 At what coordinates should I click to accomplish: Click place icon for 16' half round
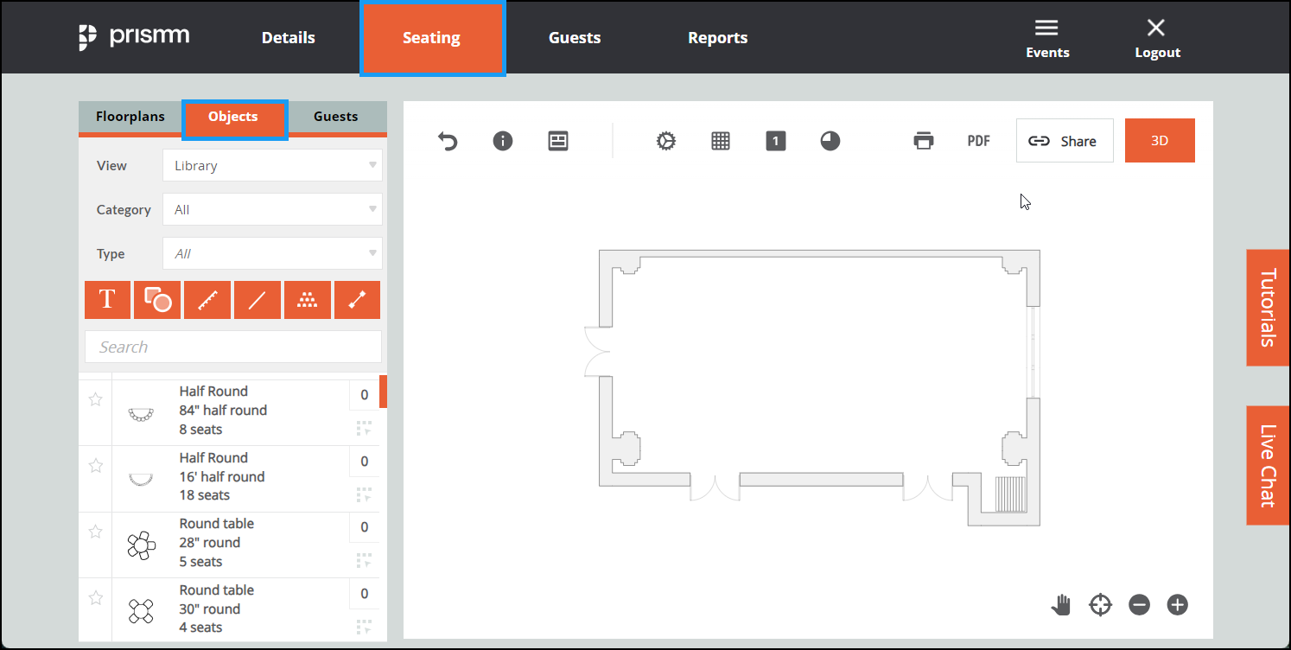coord(364,494)
